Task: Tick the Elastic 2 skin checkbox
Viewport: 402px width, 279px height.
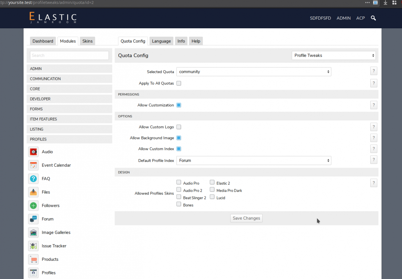Action: [212, 182]
